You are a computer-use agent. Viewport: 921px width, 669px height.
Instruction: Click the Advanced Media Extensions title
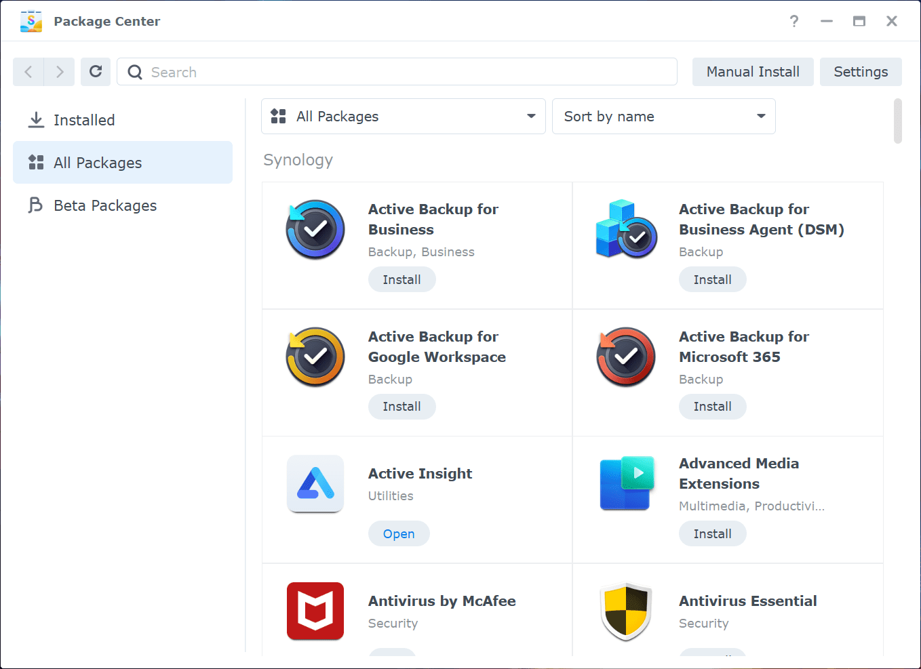click(x=739, y=474)
